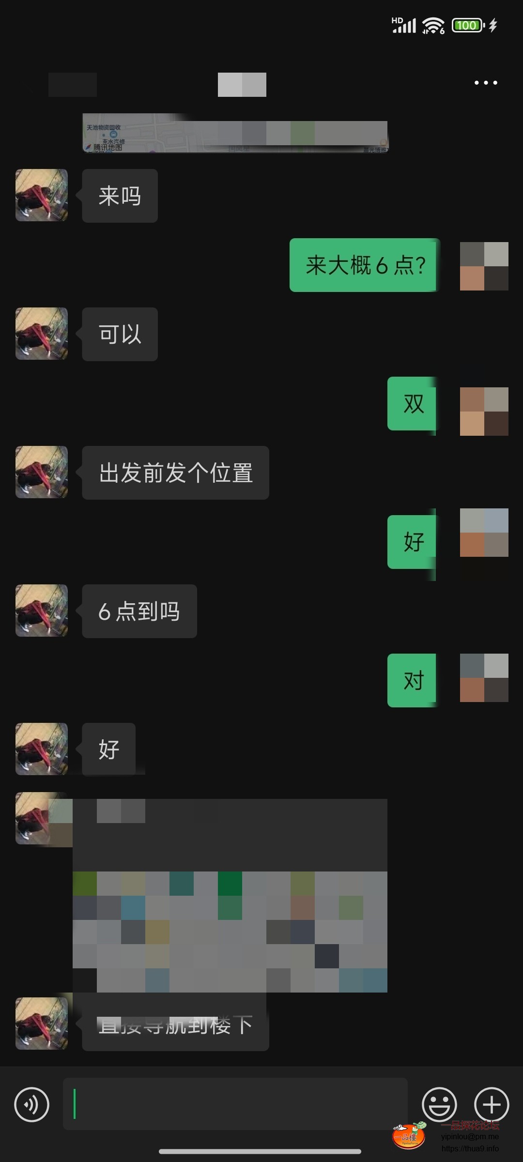Tap the WiFi icon in status bar
The height and width of the screenshot is (1162, 523).
(x=433, y=26)
